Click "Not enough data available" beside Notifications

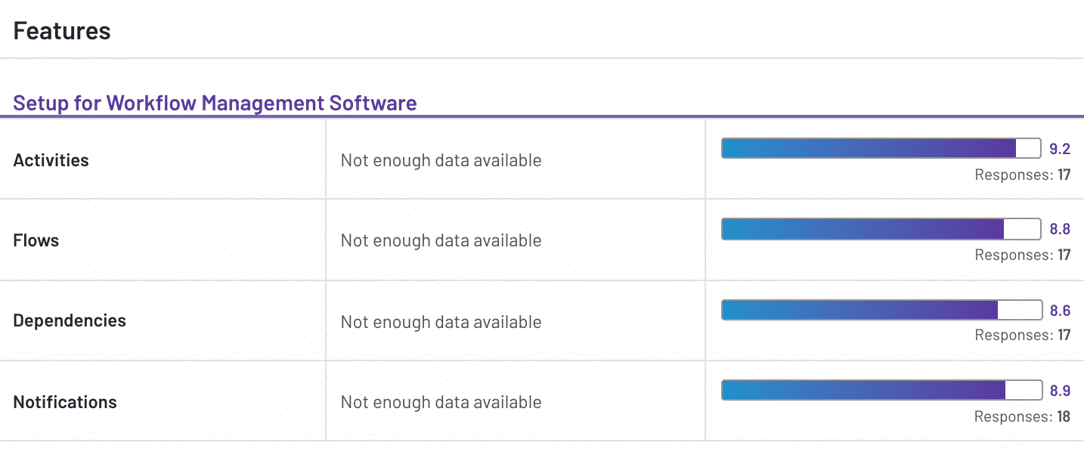click(x=441, y=402)
